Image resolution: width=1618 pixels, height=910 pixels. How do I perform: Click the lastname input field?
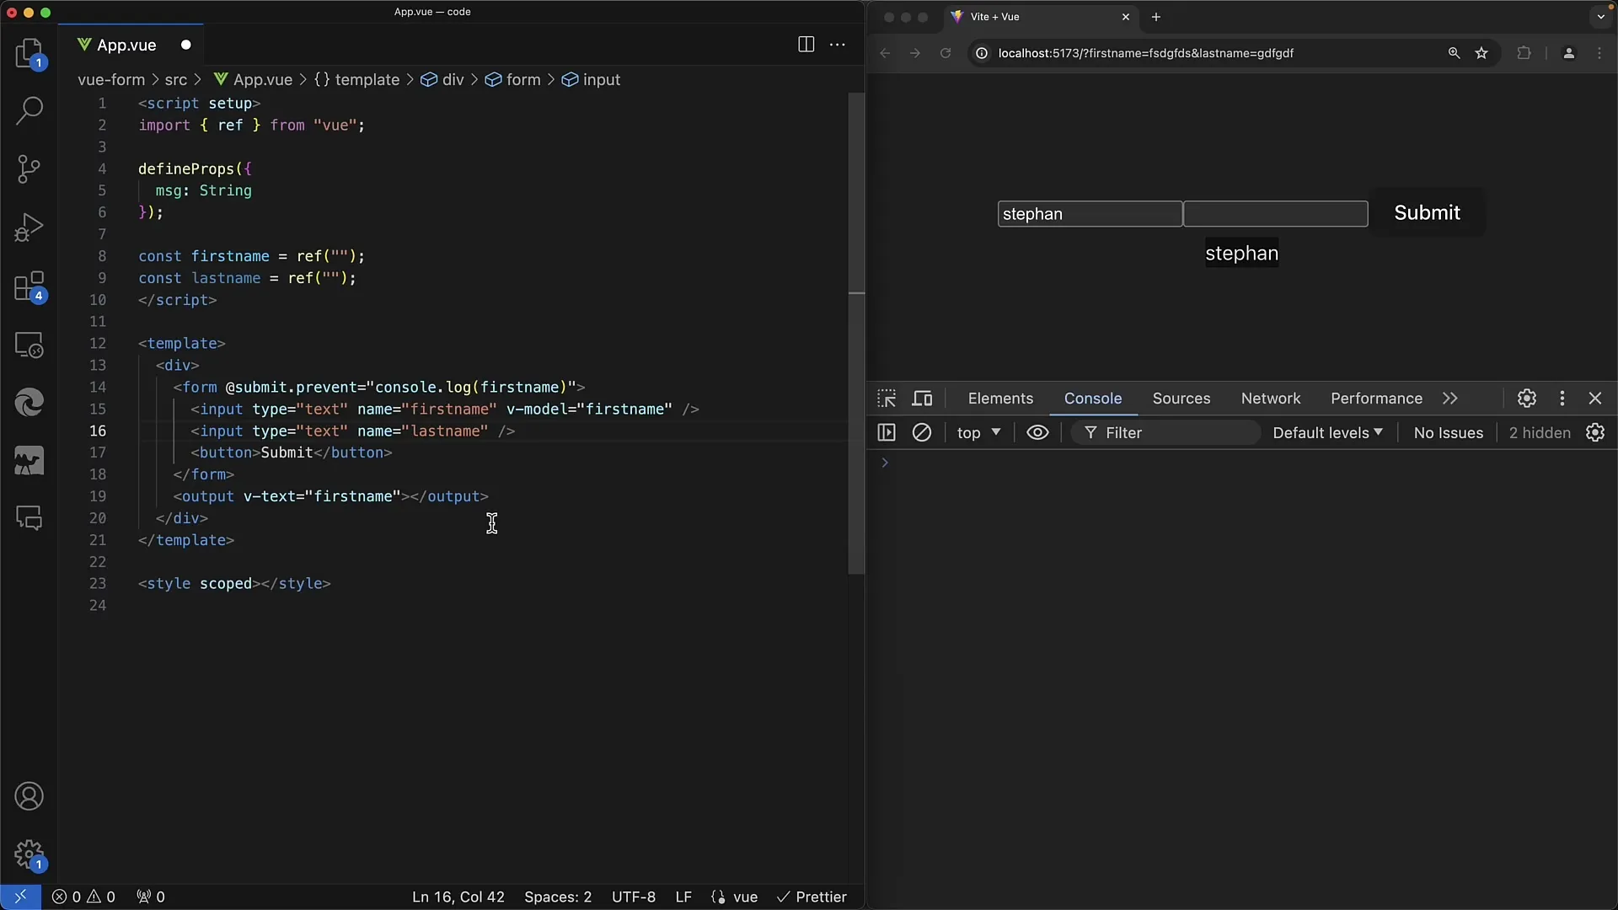pyautogui.click(x=1275, y=213)
